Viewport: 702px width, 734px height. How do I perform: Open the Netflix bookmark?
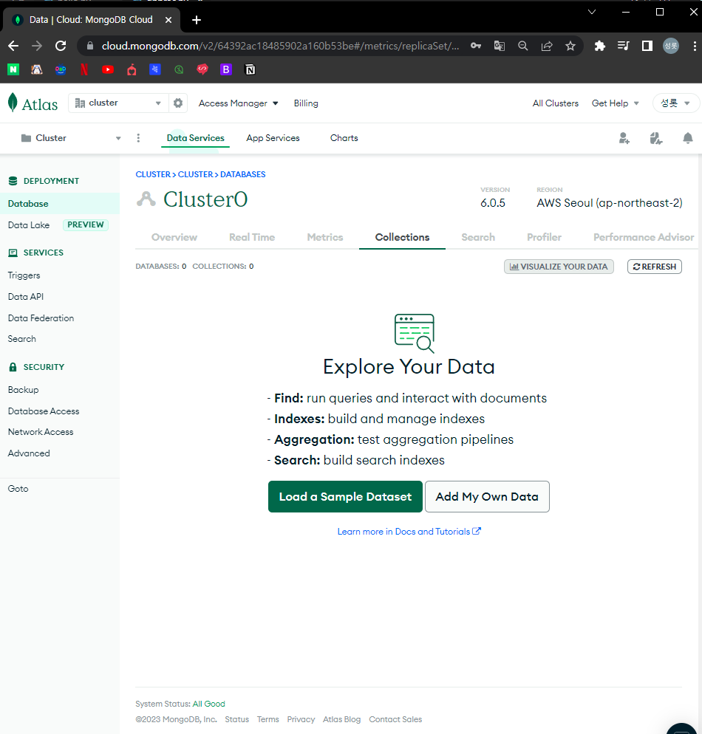coord(84,69)
